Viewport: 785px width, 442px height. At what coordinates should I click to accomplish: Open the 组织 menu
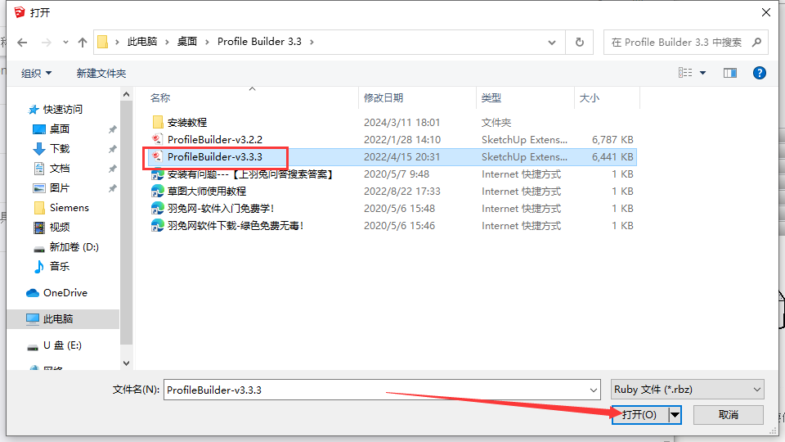click(36, 73)
